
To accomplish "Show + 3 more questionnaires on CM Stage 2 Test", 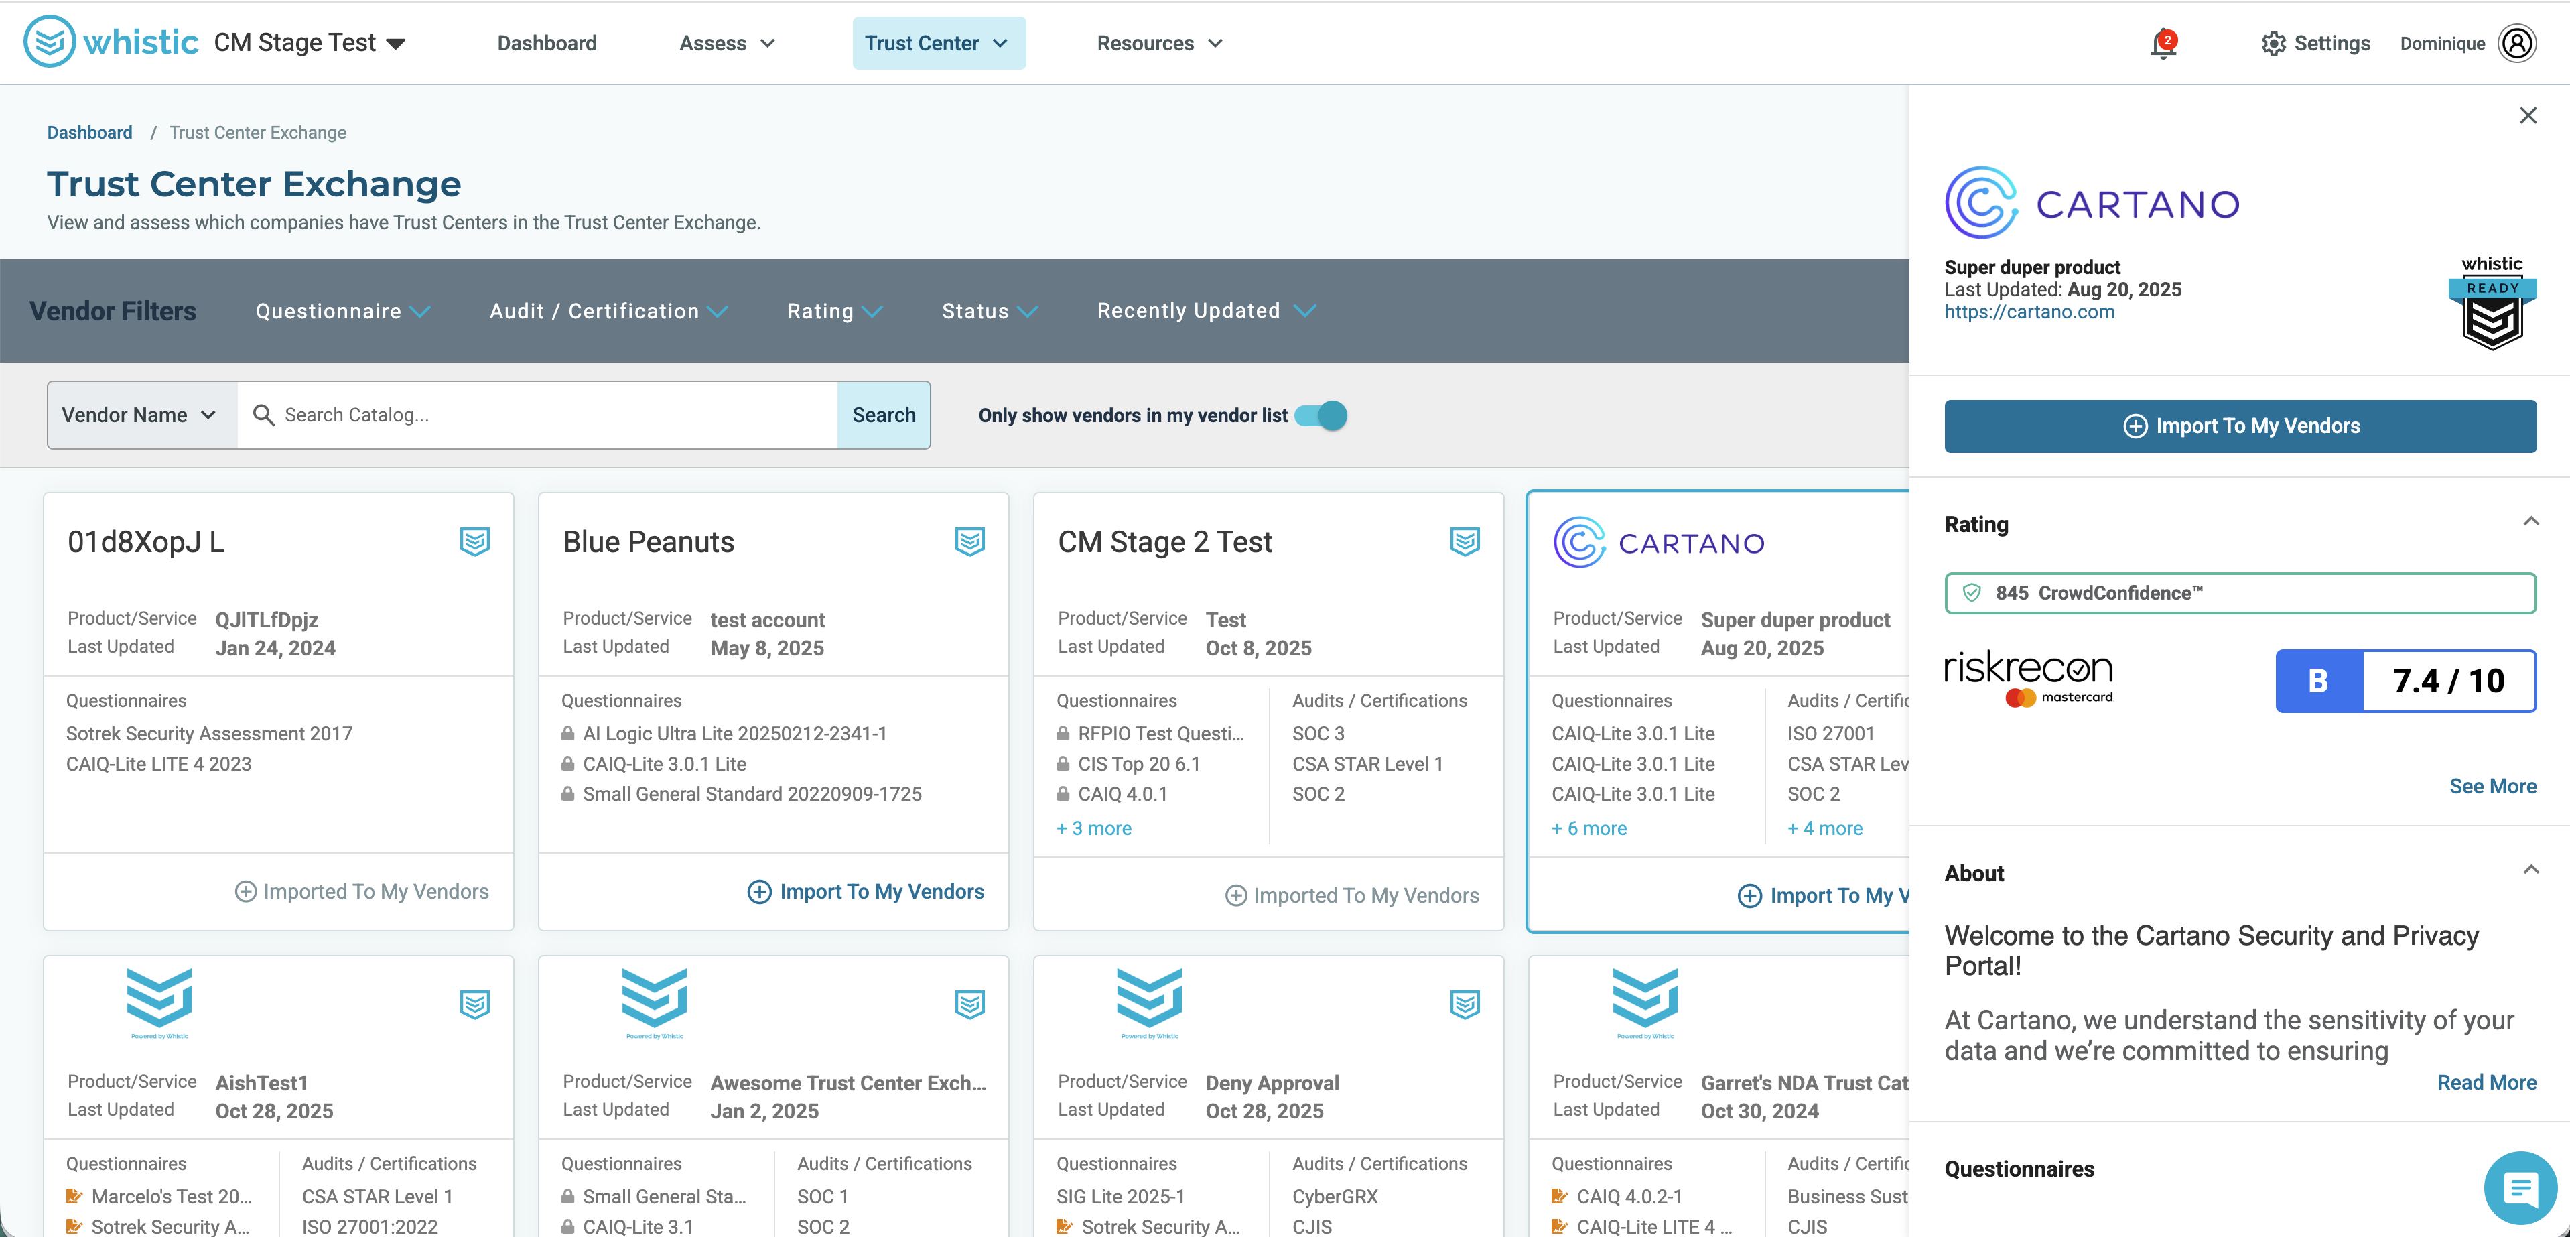I will pyautogui.click(x=1093, y=829).
